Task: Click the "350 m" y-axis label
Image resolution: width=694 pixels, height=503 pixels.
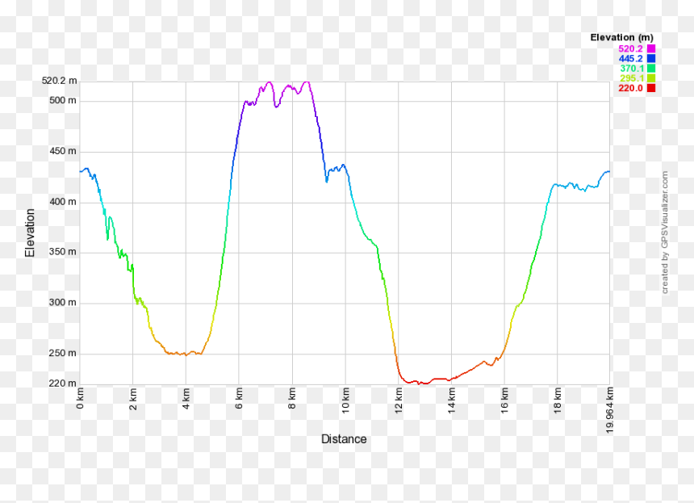Action: click(63, 252)
